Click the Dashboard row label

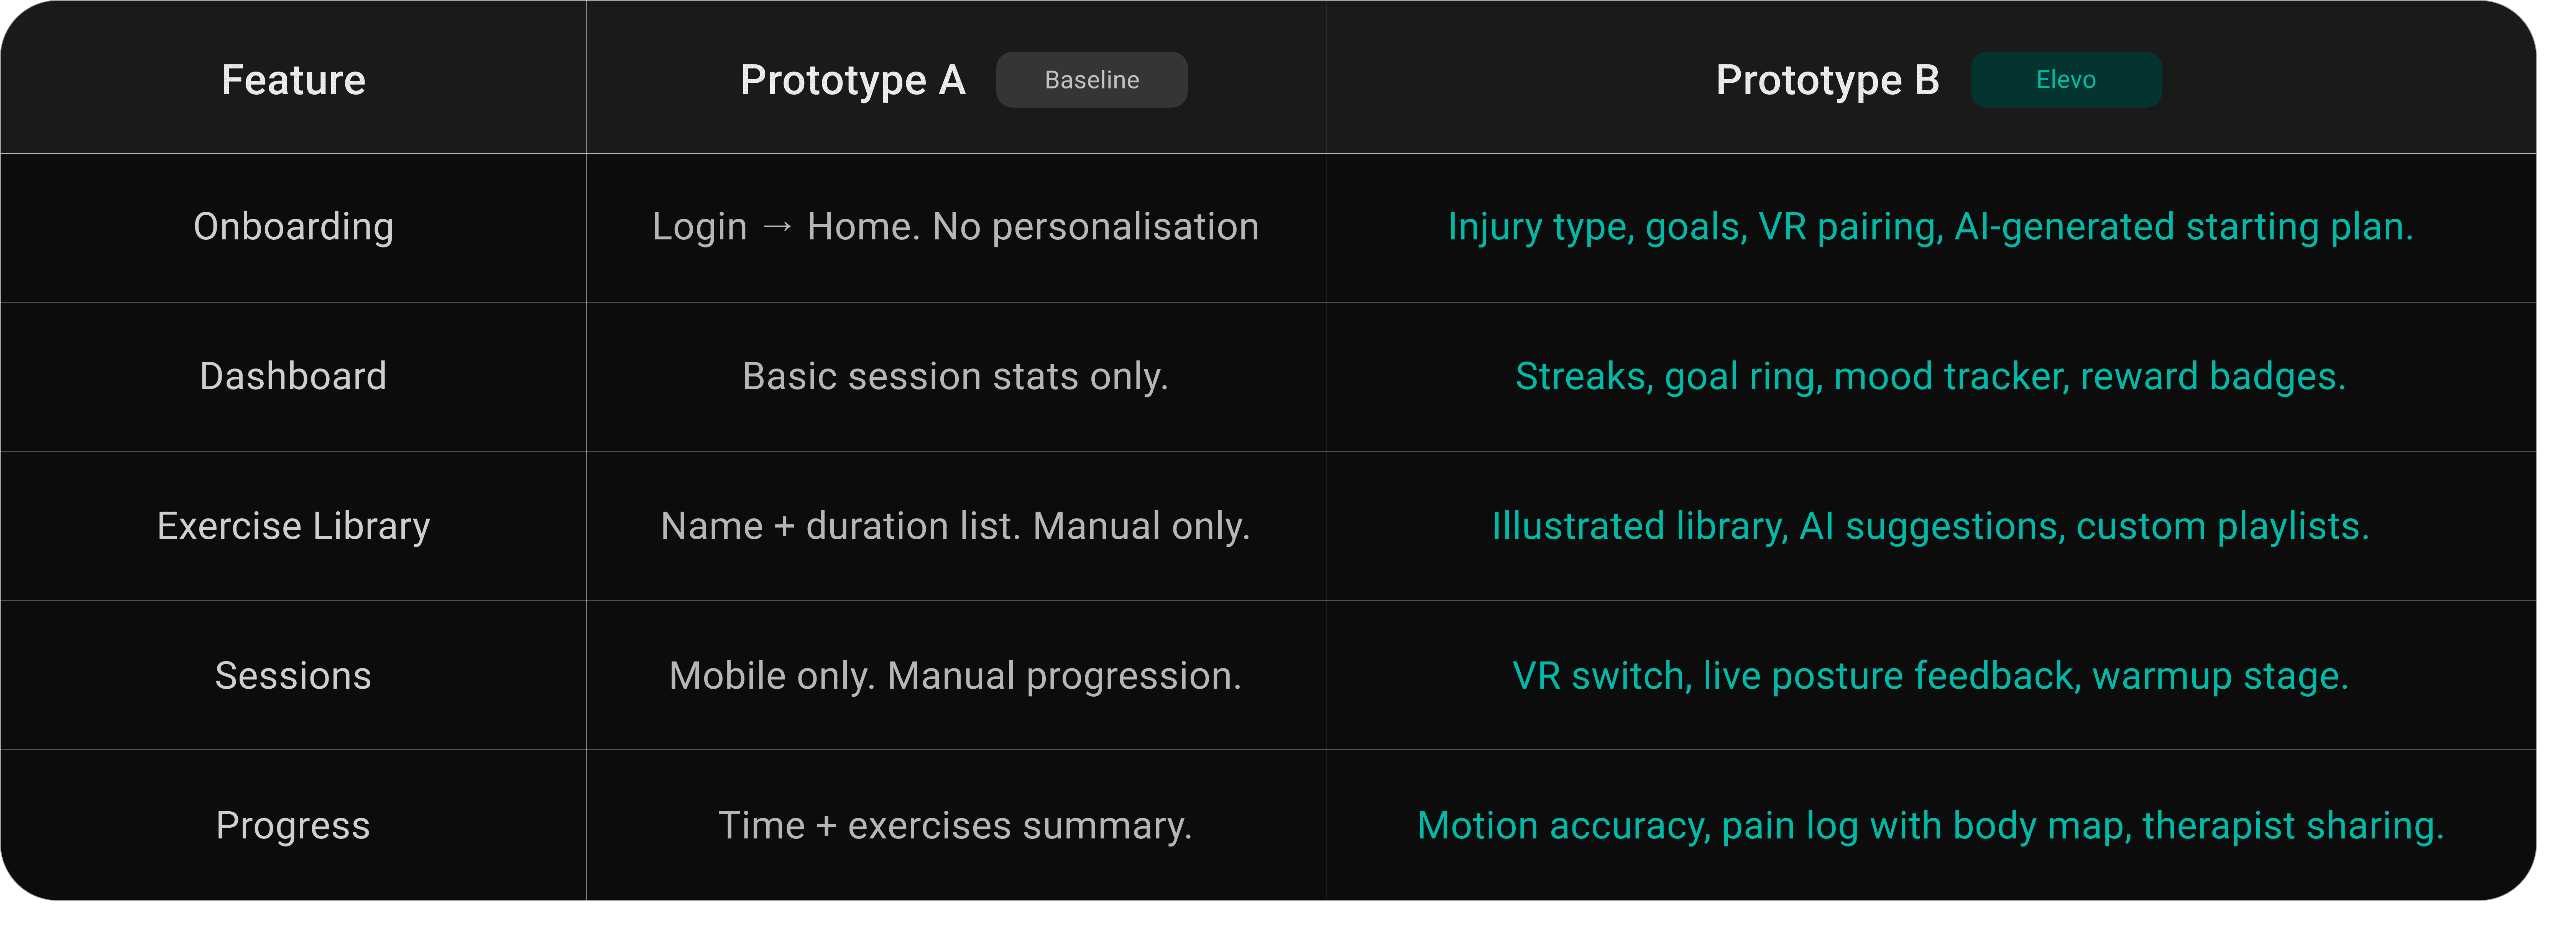coord(293,377)
